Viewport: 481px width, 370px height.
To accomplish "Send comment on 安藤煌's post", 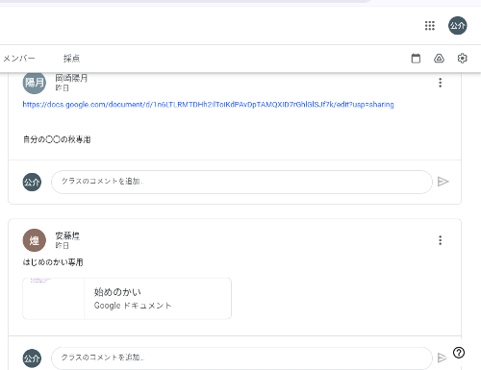I will [x=443, y=358].
